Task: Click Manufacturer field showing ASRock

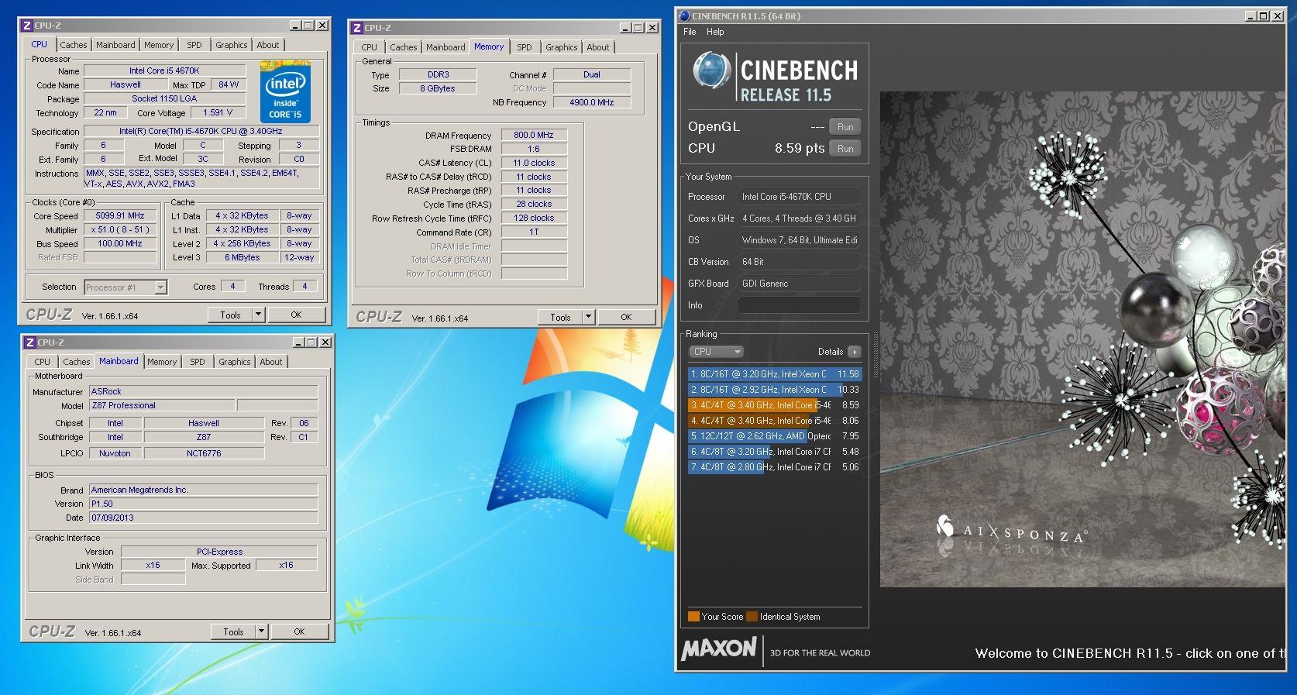Action: click(204, 391)
